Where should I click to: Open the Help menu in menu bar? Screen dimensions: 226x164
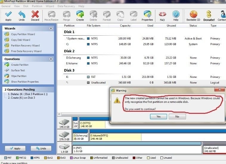81,6
